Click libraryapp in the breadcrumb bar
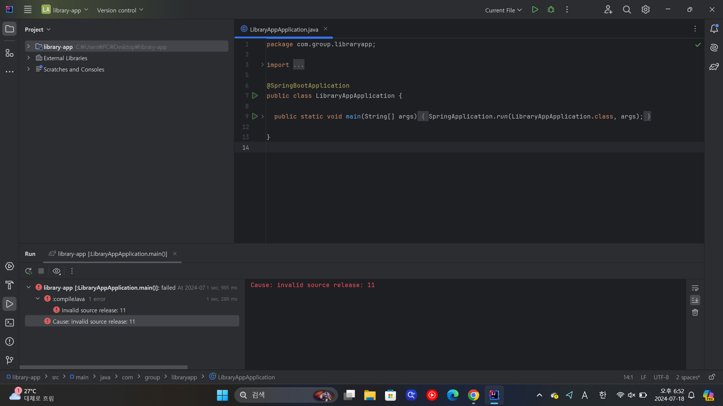Image resolution: width=723 pixels, height=406 pixels. [x=184, y=377]
